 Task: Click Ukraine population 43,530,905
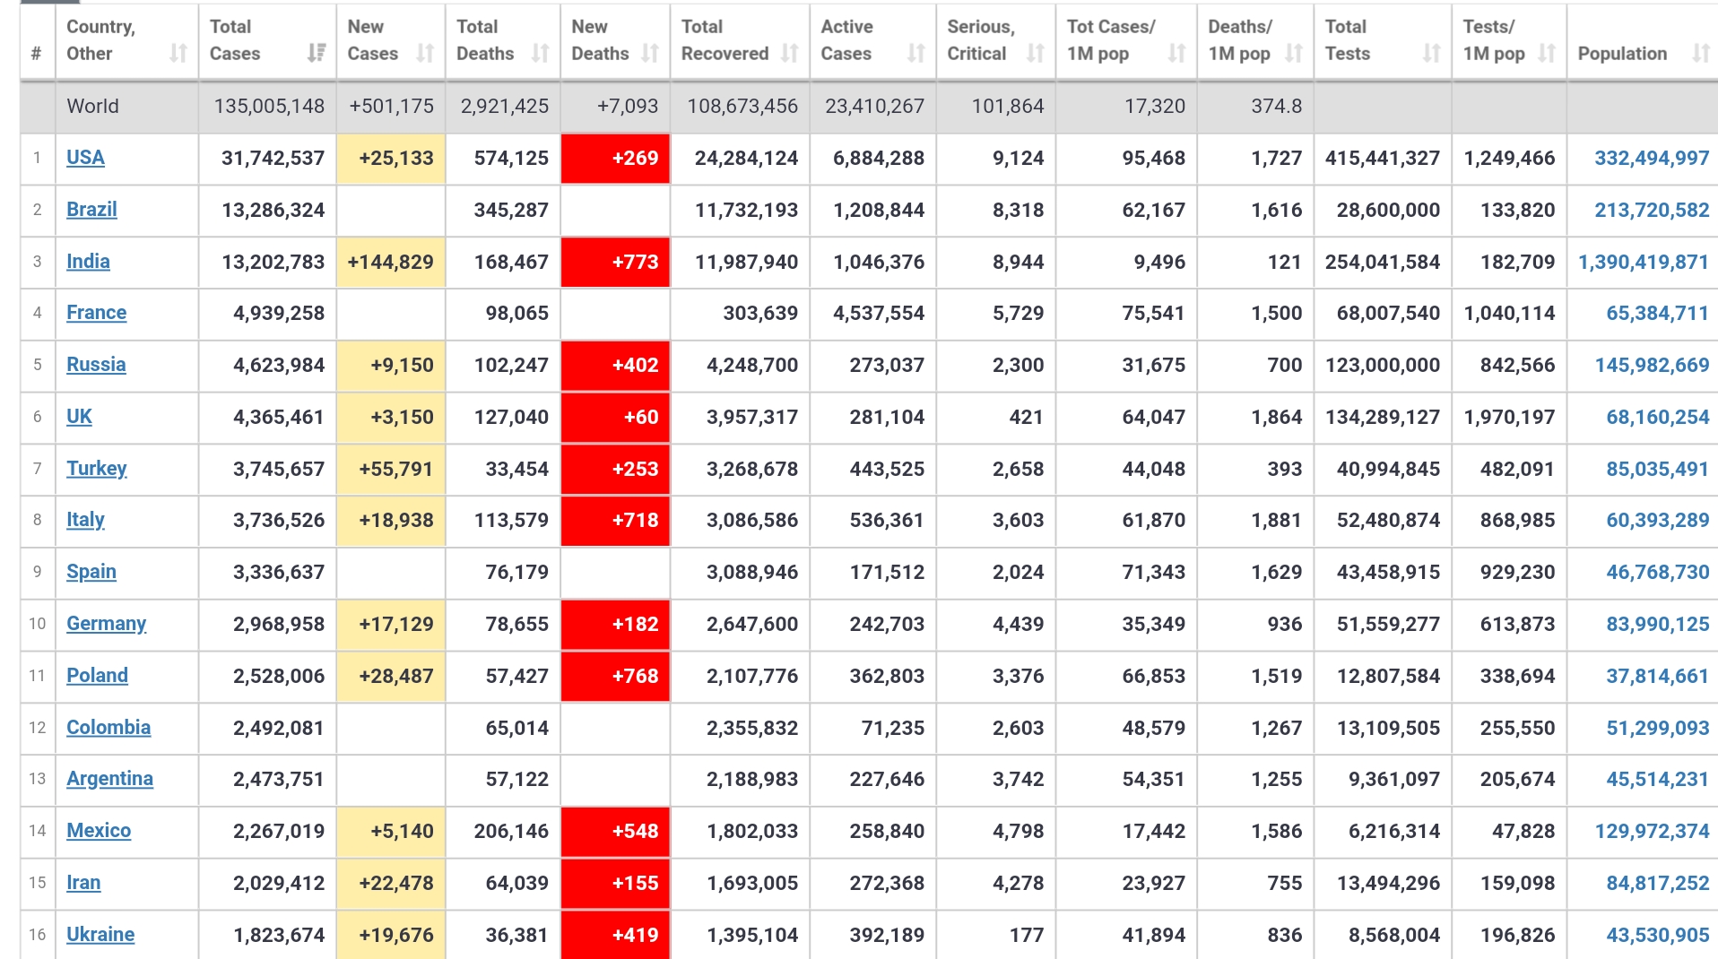(x=1658, y=935)
